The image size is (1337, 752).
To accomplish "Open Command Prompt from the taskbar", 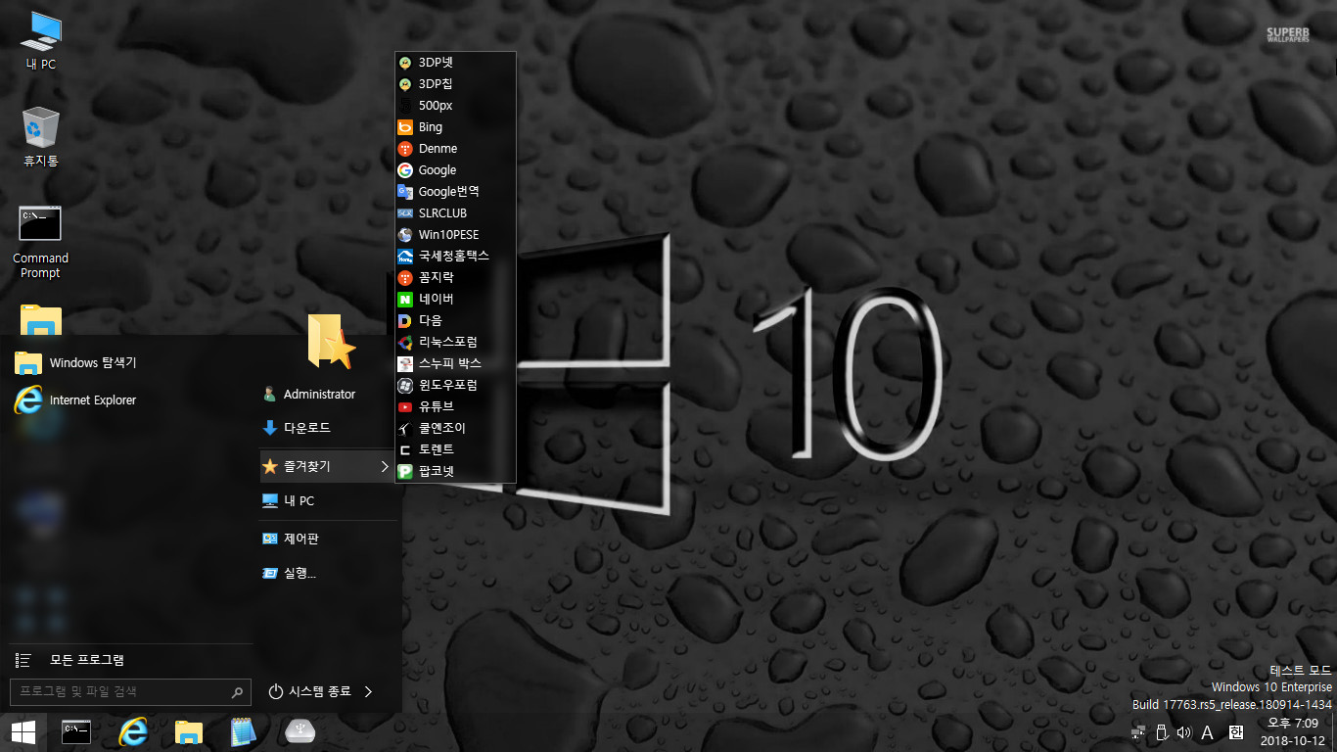I will pos(76,731).
